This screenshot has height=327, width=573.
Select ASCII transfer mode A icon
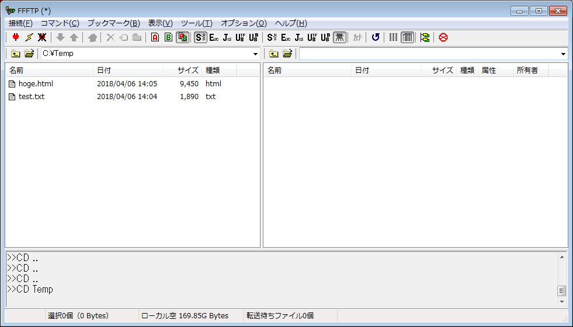(x=155, y=37)
